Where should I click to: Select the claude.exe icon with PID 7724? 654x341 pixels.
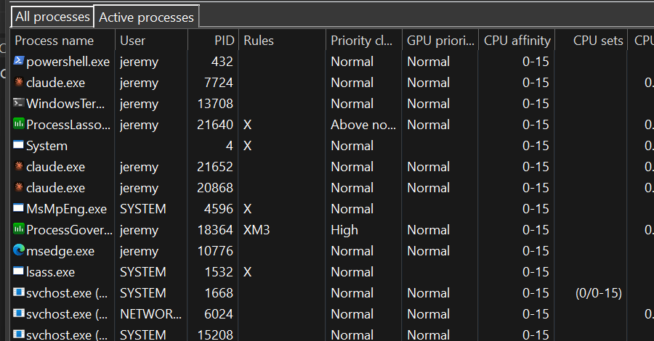(x=19, y=81)
